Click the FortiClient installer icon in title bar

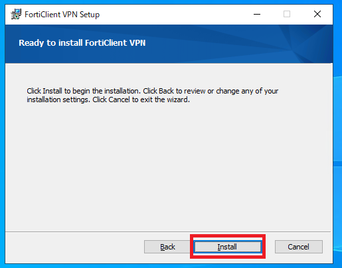tap(16, 14)
